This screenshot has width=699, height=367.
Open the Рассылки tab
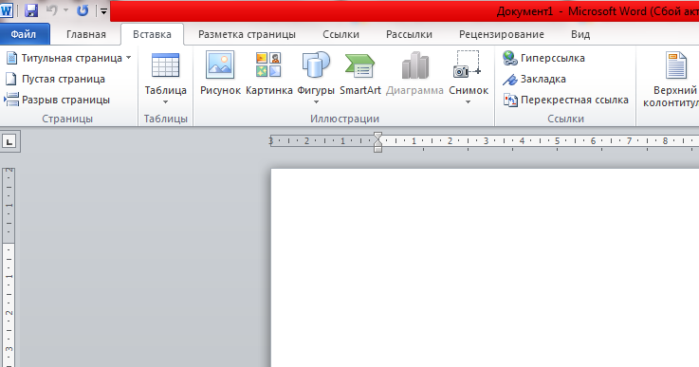coord(409,34)
